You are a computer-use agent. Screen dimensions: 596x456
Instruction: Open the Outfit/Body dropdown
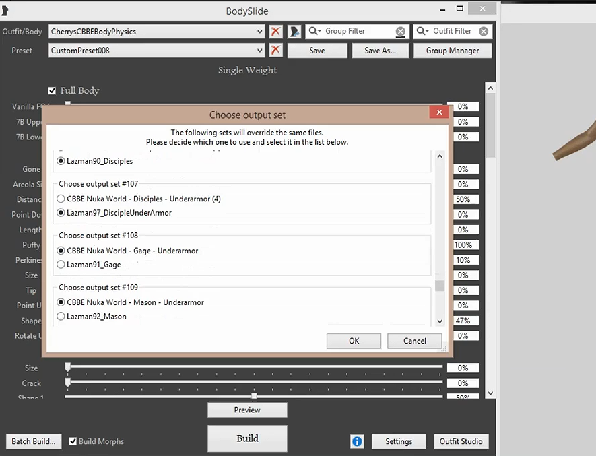point(260,32)
